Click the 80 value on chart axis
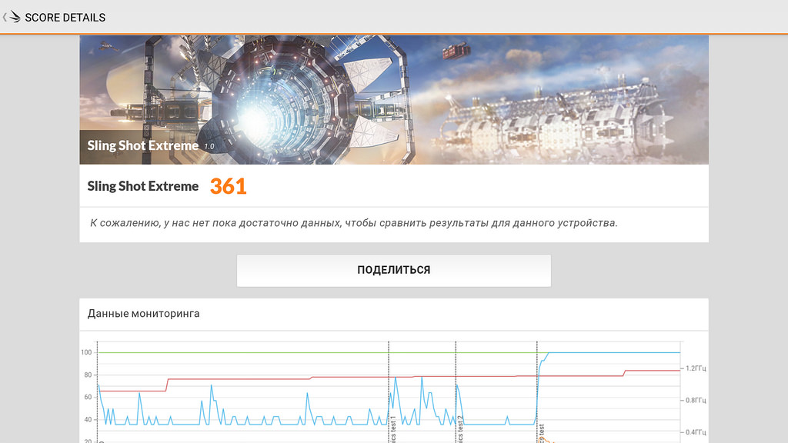This screenshot has width=788, height=443. [x=88, y=375]
